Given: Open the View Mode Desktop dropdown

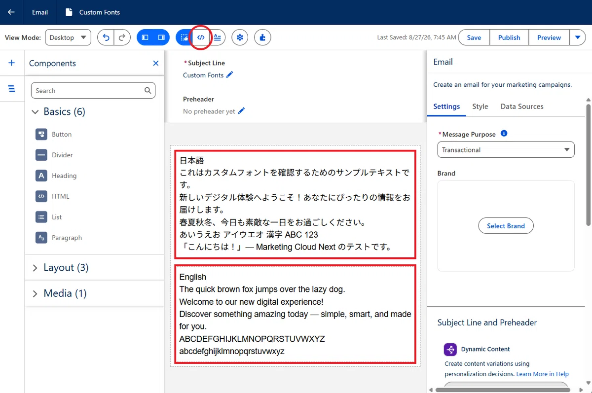Looking at the screenshot, I should (68, 37).
